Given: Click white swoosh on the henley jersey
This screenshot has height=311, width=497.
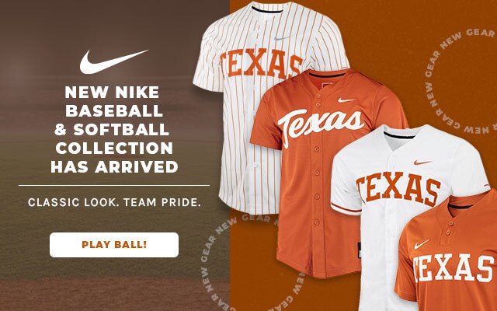Looking at the screenshot, I should pyautogui.click(x=422, y=244).
